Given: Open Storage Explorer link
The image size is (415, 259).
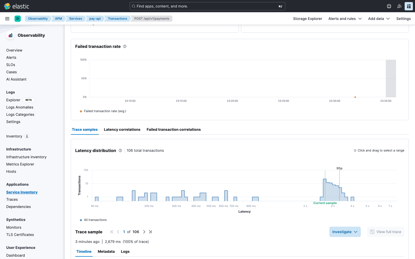Looking at the screenshot, I should coord(308,19).
